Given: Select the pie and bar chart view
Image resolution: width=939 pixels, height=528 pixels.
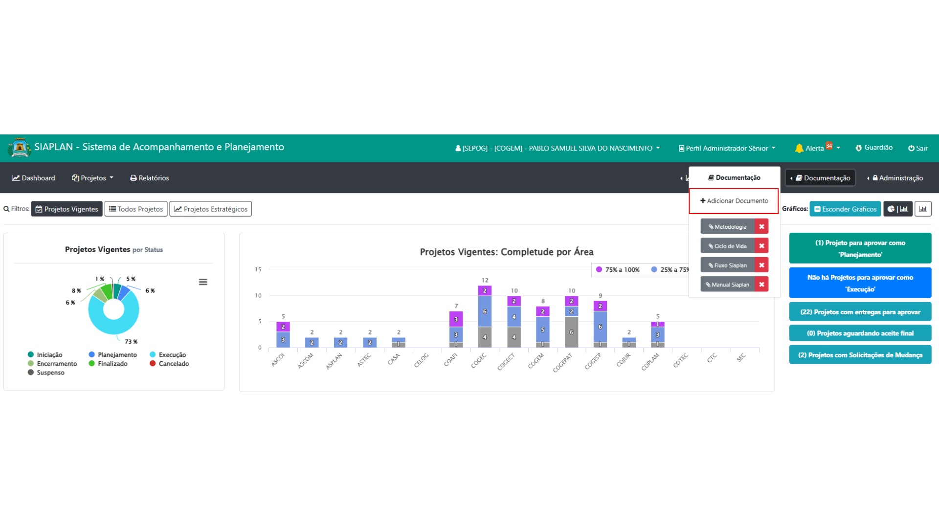Looking at the screenshot, I should click(x=897, y=209).
